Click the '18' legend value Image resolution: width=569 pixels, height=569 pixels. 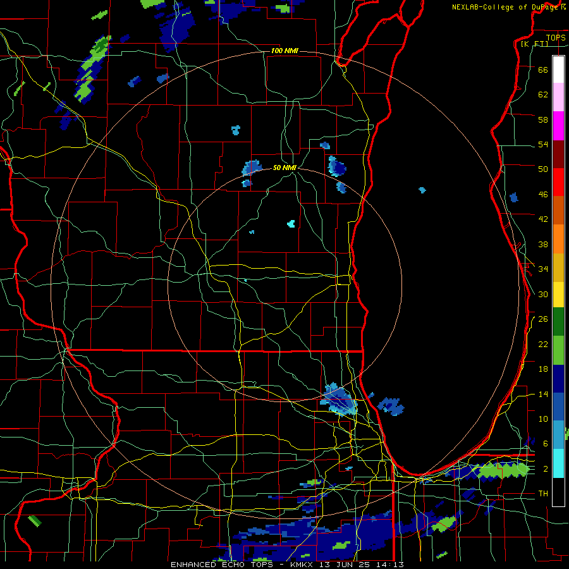tap(543, 369)
